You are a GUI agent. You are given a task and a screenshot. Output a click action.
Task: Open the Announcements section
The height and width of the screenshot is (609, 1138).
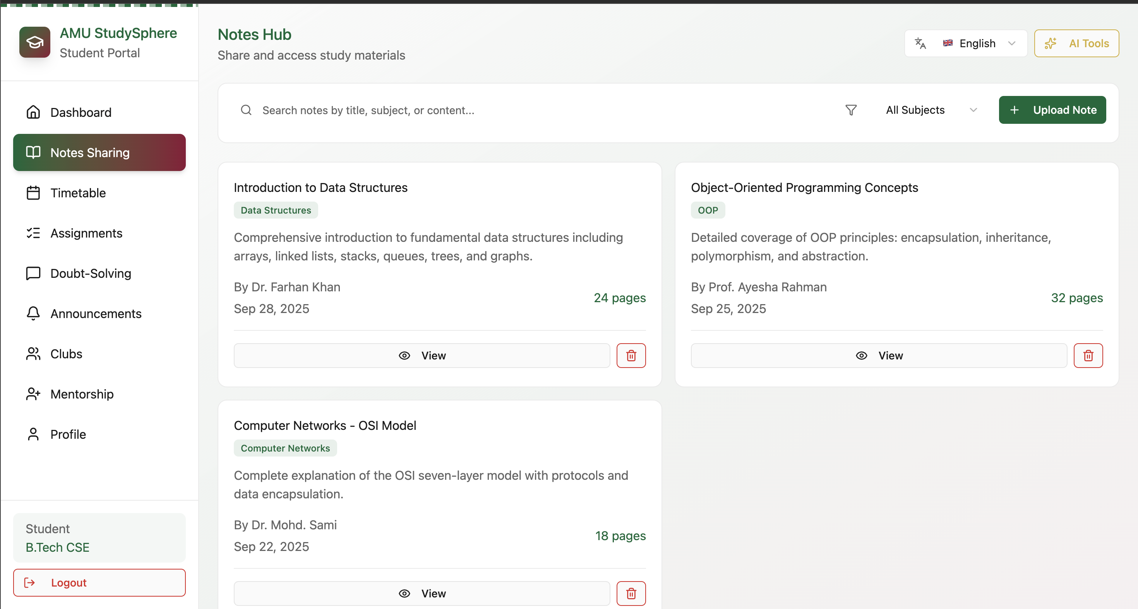(96, 313)
